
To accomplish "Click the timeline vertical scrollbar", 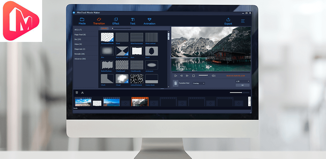I will click(250, 101).
